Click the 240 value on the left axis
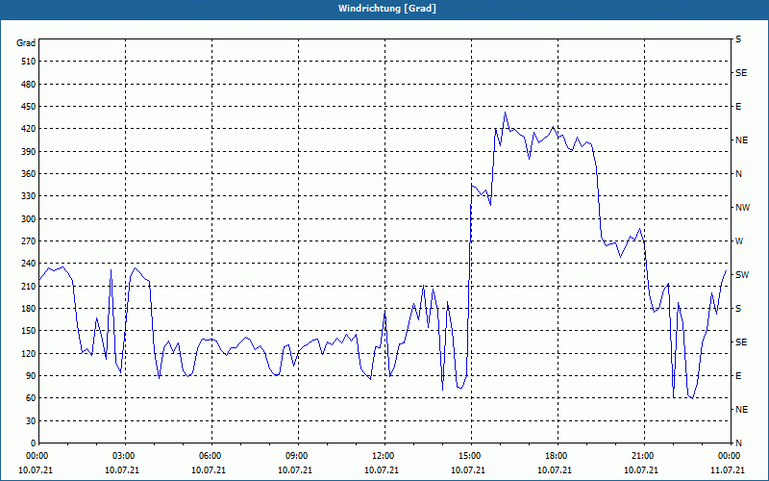This screenshot has height=481, width=769. coord(29,264)
